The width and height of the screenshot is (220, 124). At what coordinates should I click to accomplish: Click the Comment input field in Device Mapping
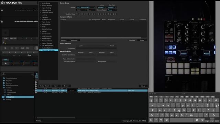96,48
